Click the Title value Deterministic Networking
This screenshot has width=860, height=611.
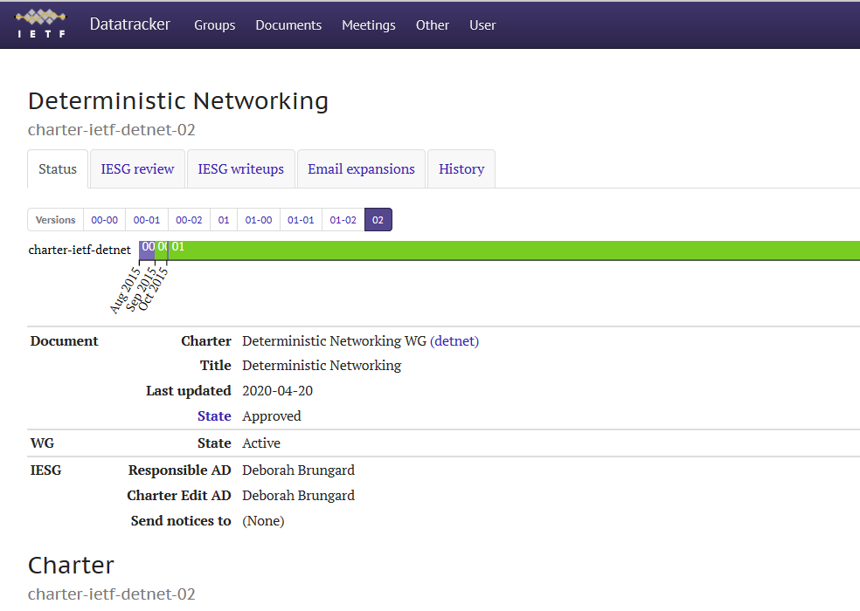(x=322, y=366)
